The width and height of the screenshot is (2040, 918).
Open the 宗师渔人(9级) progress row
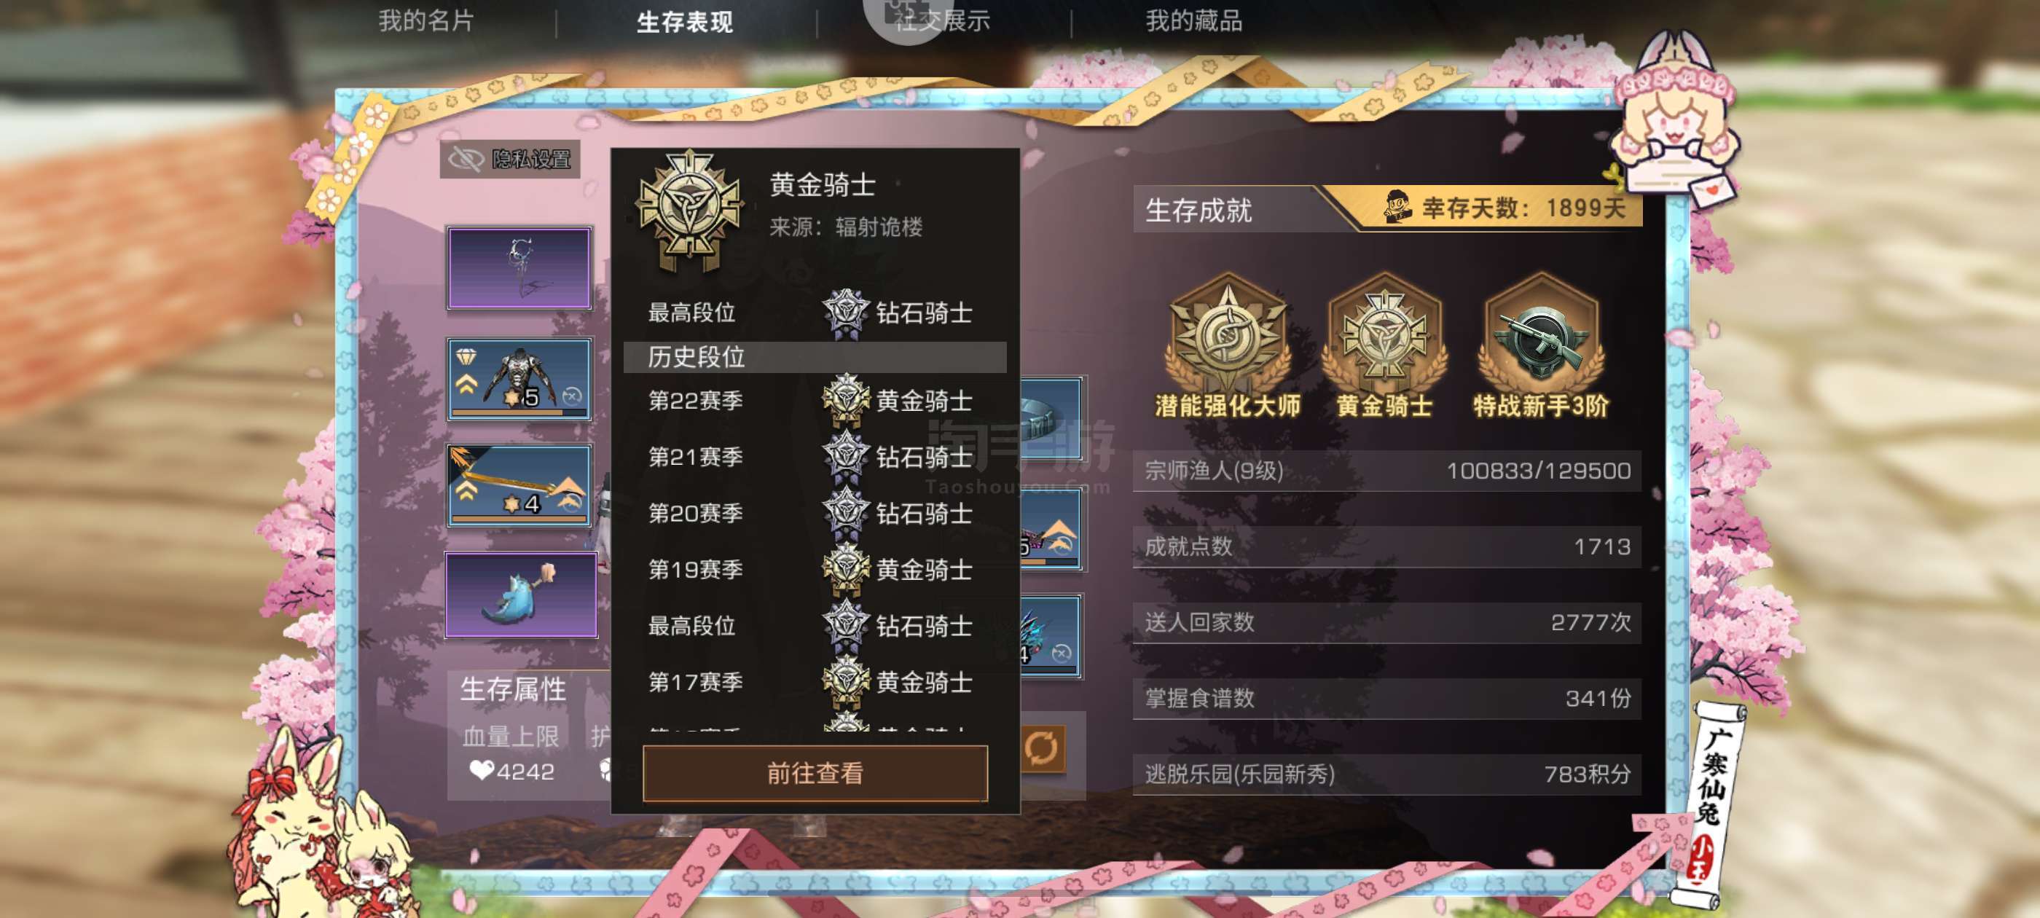(1386, 471)
